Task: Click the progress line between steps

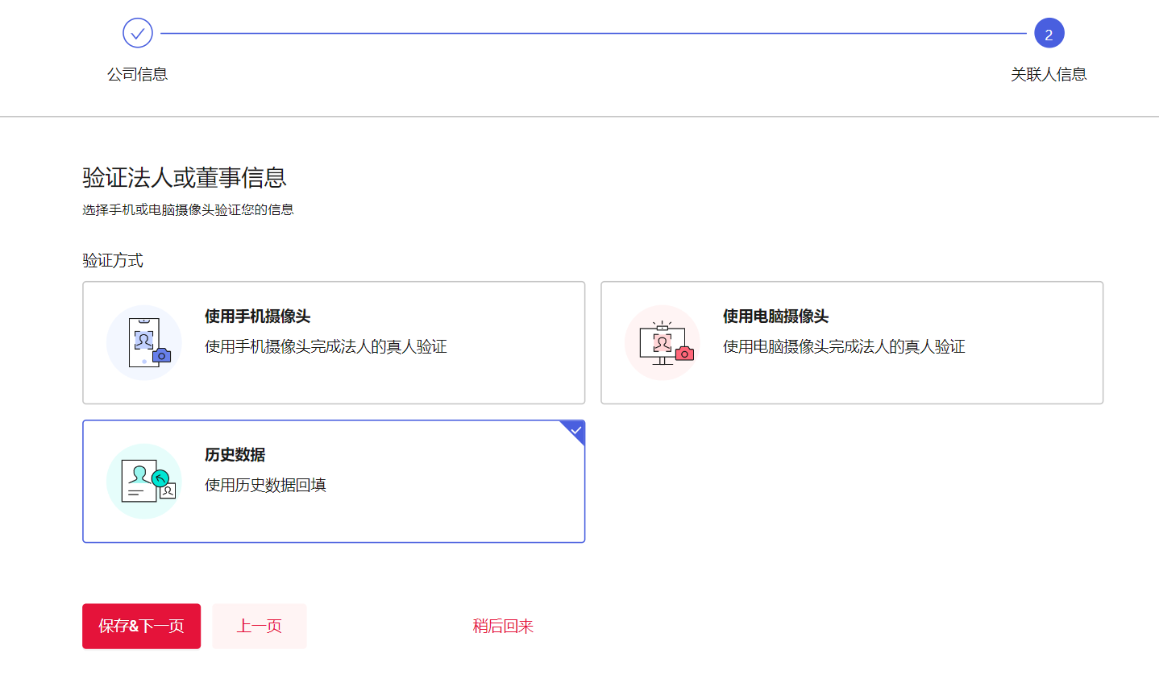Action: point(593,34)
